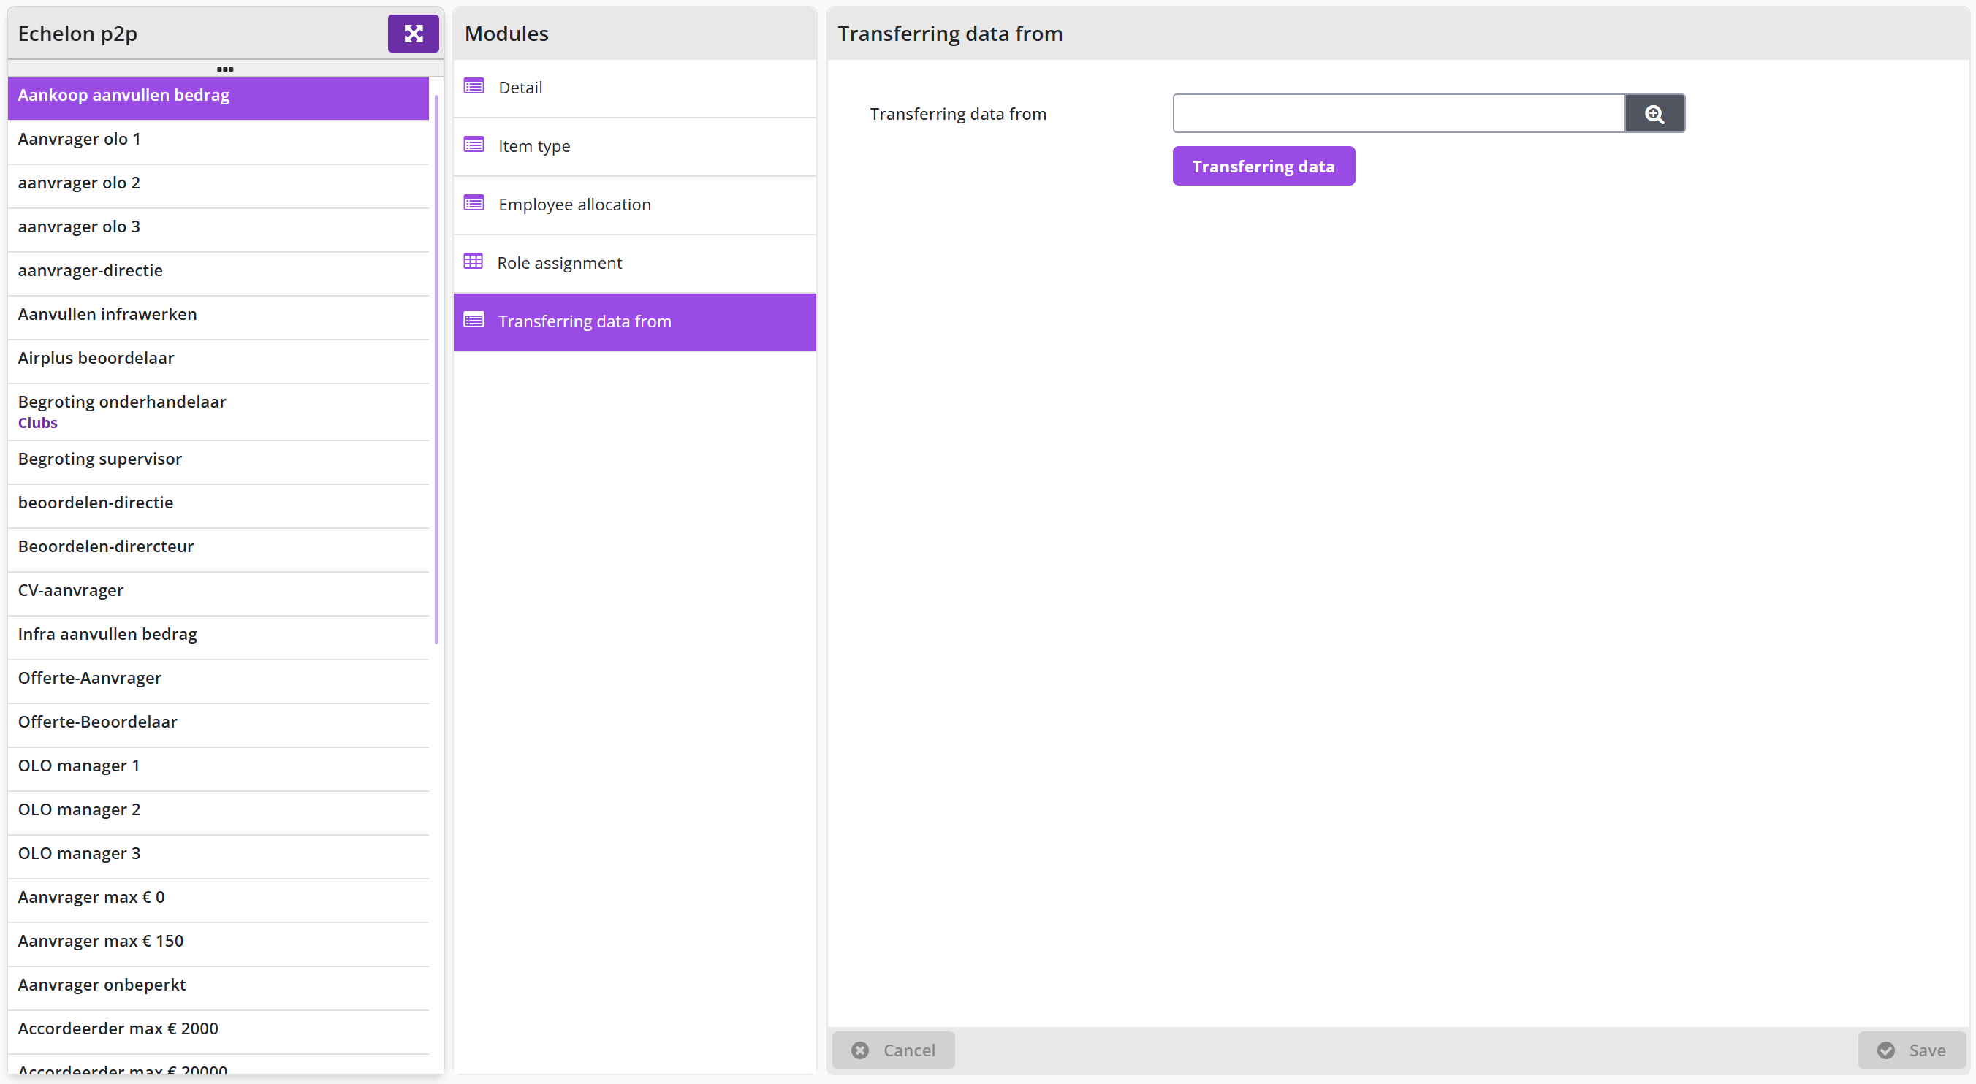1976x1084 pixels.
Task: Click the Role assignment grid icon
Action: tap(474, 262)
